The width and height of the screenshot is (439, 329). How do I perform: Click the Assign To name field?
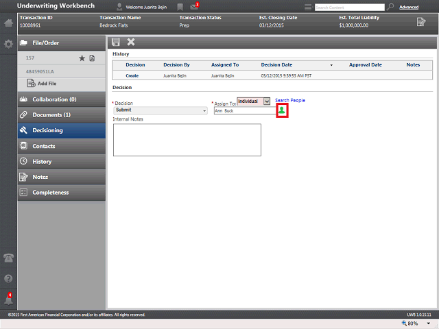point(245,111)
